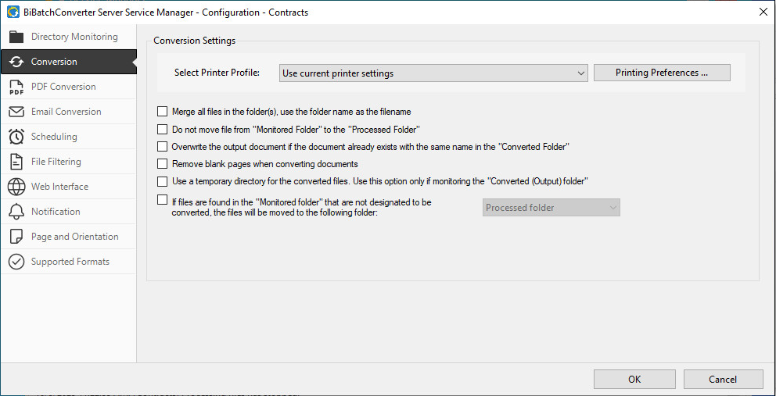Open the Select Printer Profile dropdown

click(x=433, y=73)
